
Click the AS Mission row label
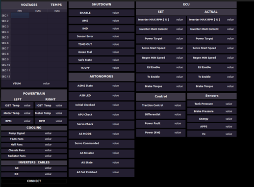tap(87, 153)
